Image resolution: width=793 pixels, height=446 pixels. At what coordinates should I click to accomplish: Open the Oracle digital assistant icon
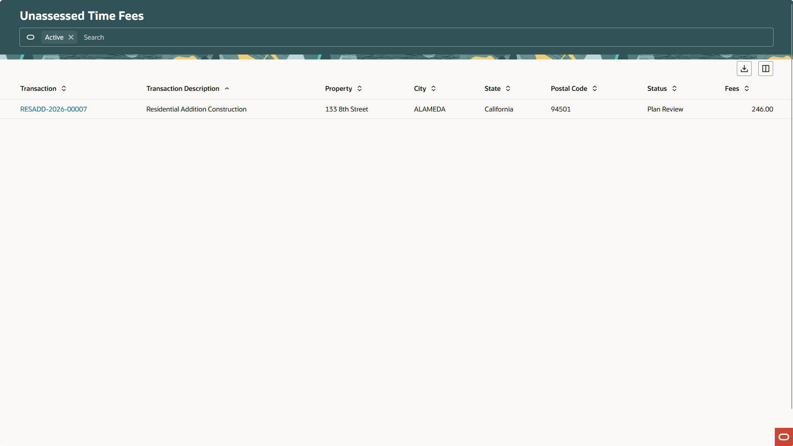click(783, 437)
